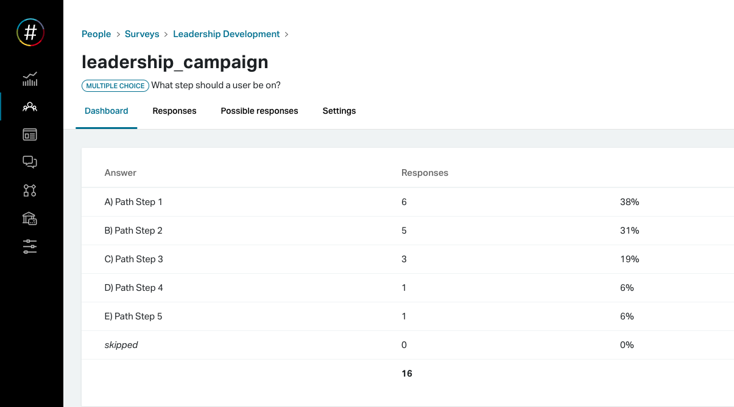
Task: Navigate to Surveys breadcrumb link
Action: (142, 34)
